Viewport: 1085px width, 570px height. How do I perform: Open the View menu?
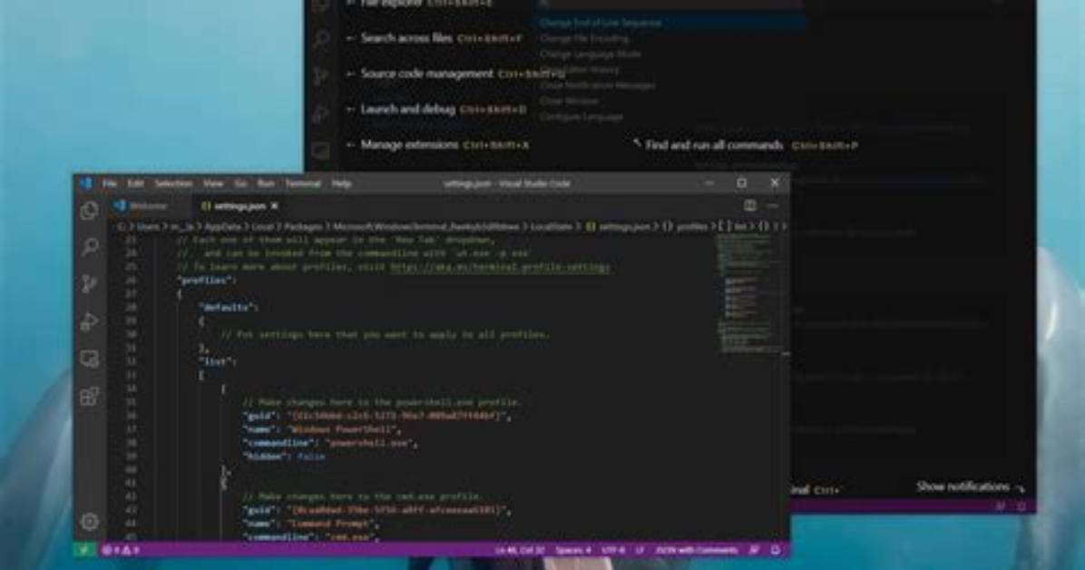(x=213, y=183)
